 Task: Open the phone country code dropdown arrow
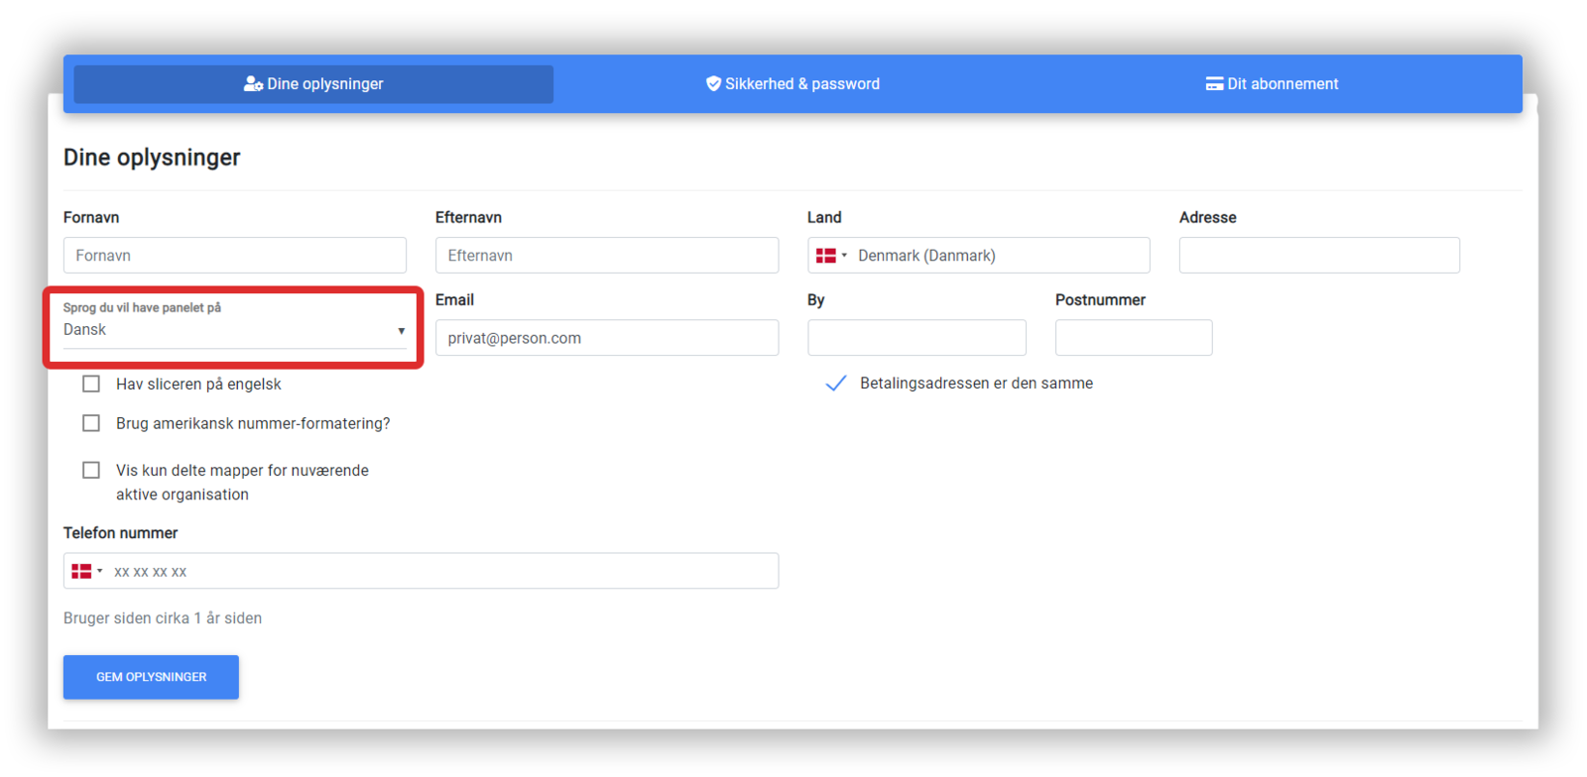pos(100,571)
